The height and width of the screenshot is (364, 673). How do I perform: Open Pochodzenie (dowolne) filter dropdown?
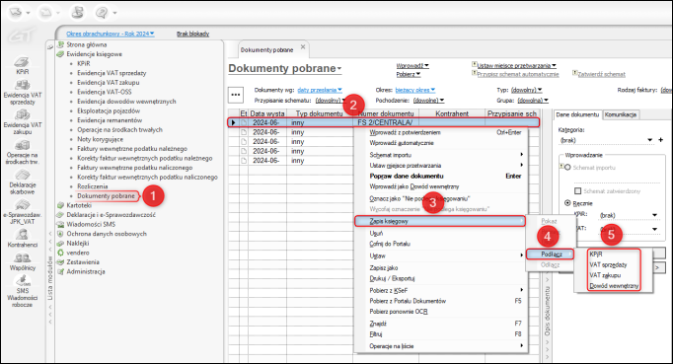(429, 100)
